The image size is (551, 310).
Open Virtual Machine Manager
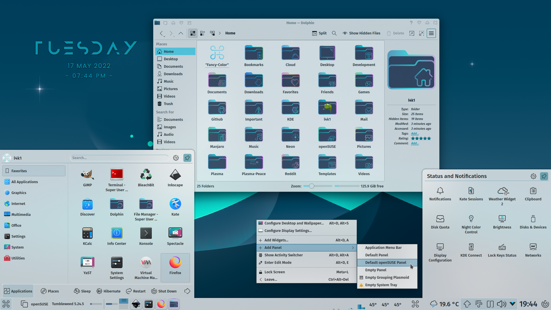point(146,268)
